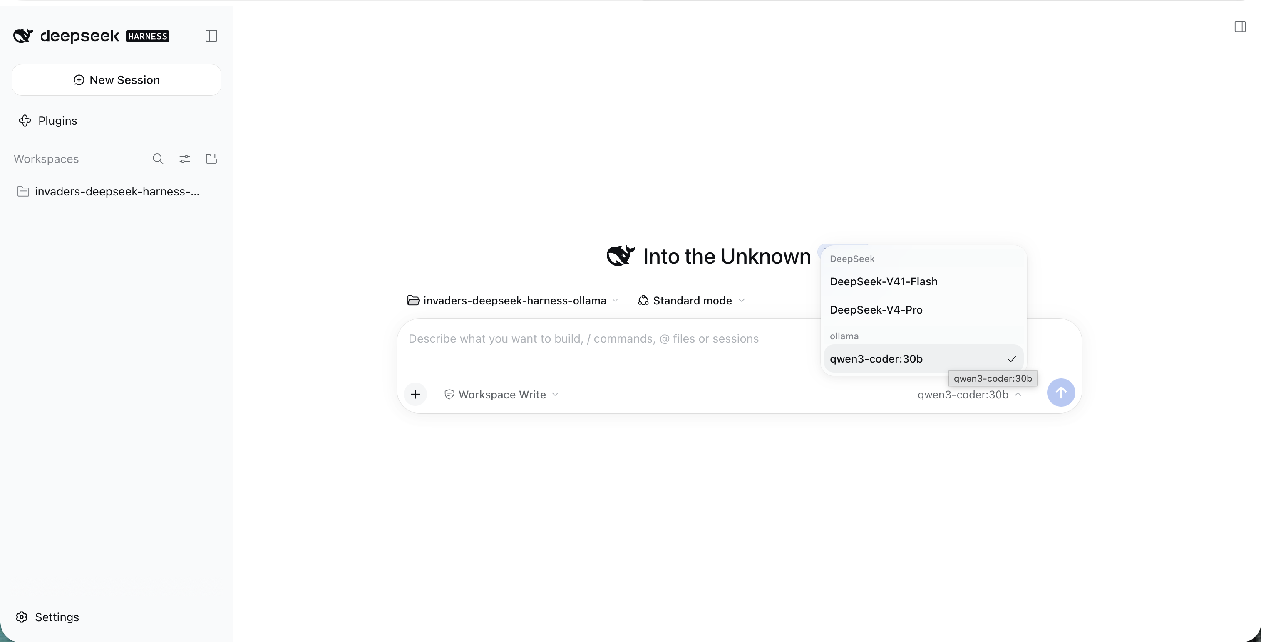Image resolution: width=1261 pixels, height=642 pixels.
Task: Collapse the left sidebar panel icon
Action: click(x=211, y=36)
